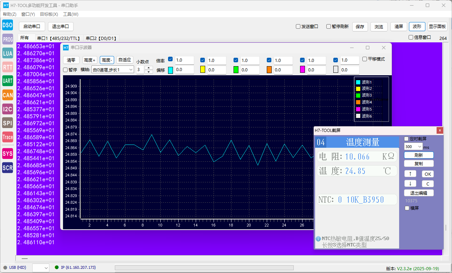Click the green IP connection status indicator
This screenshot has width=452, height=273.
[57, 267]
